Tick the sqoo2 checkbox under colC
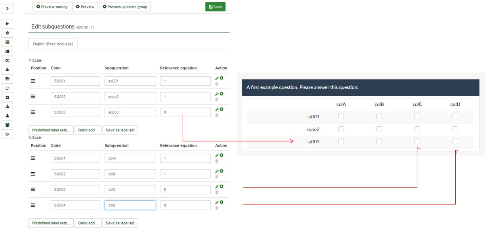This screenshot has width=485, height=235. (x=417, y=129)
